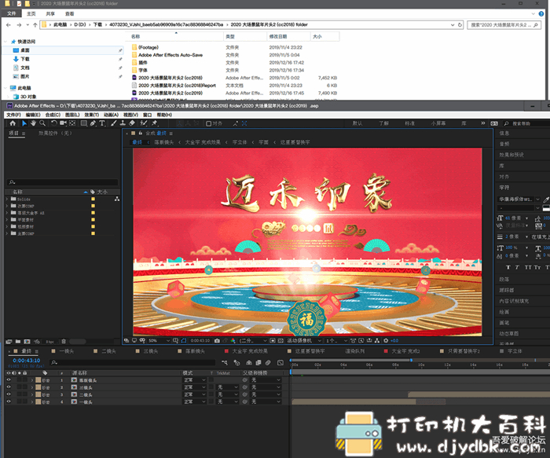Open the 1个 view layout dropdown
The height and width of the screenshot is (458, 550).
coord(336,340)
